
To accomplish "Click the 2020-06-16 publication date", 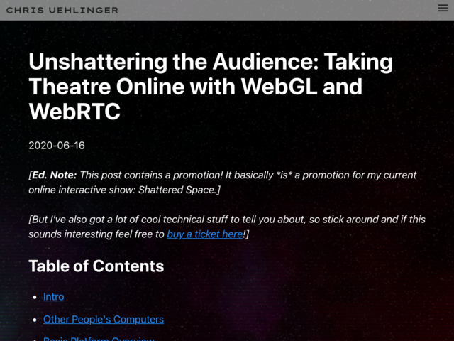I will [x=57, y=145].
